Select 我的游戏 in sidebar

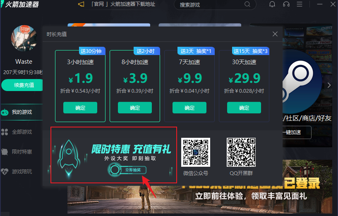coord(22,112)
